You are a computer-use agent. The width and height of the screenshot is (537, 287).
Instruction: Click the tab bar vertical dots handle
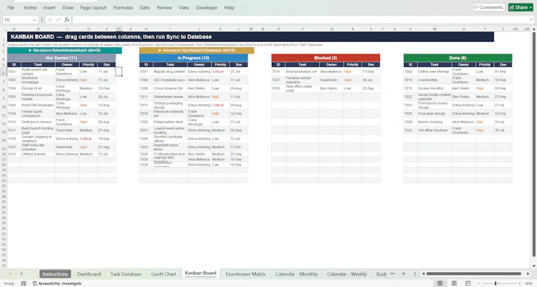coord(415,274)
